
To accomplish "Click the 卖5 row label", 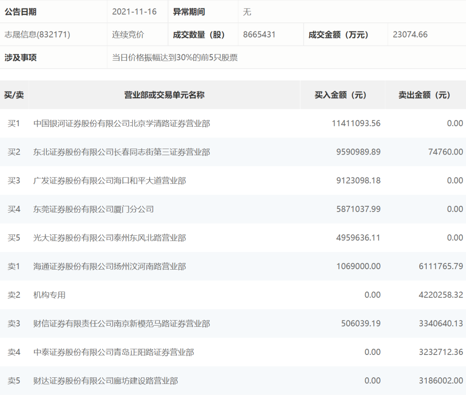I will point(14,381).
